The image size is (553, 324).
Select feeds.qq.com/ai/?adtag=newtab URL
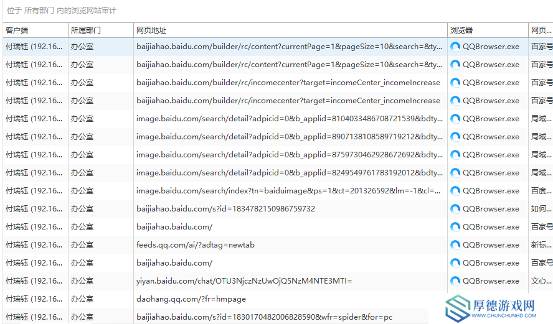tap(196, 245)
